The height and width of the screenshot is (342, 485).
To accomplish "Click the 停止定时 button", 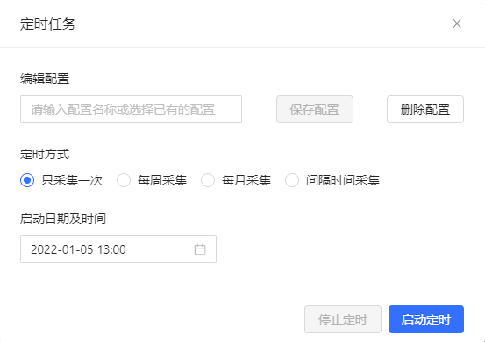I will (343, 319).
